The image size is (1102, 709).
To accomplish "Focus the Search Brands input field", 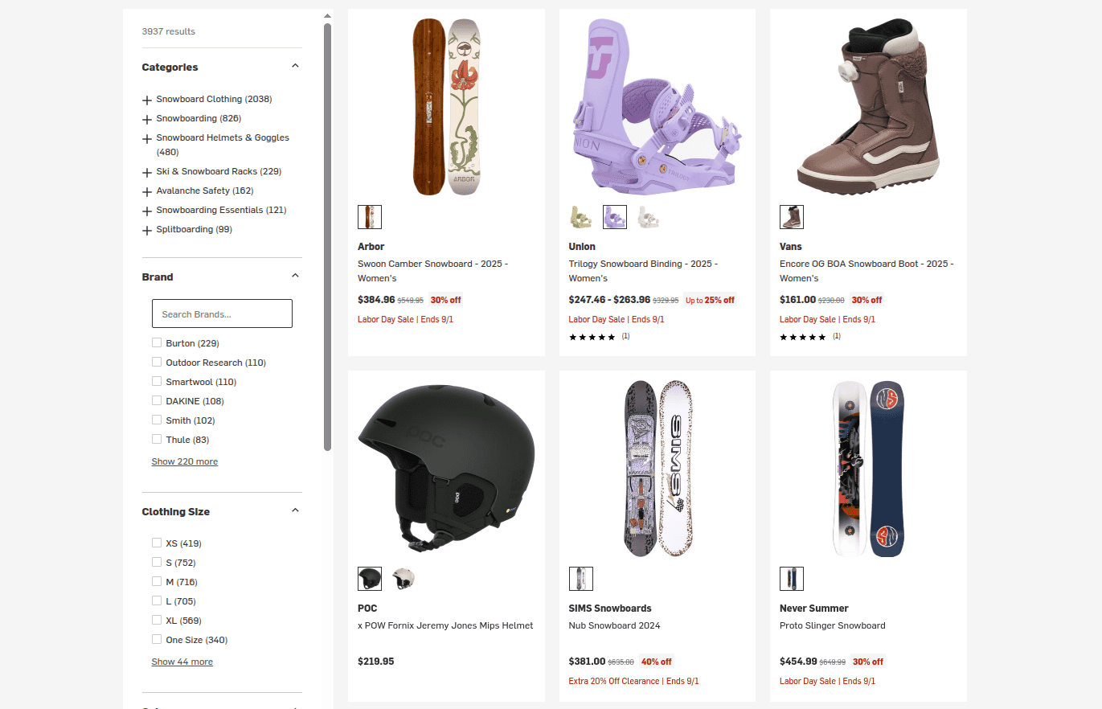I will (x=222, y=314).
